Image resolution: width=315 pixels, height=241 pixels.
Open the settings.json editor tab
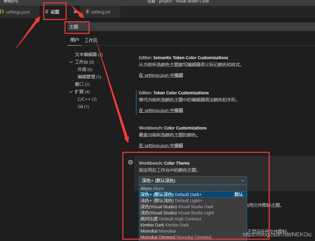pos(18,12)
